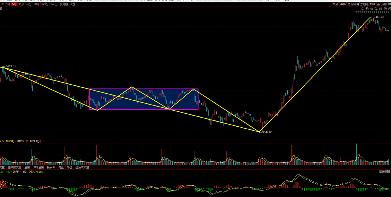Click the DEA: -0.981 indicator value
The width and height of the screenshot is (391, 197).
[x=36, y=172]
